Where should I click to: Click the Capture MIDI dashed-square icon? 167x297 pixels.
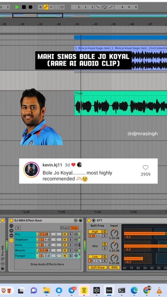56,7
